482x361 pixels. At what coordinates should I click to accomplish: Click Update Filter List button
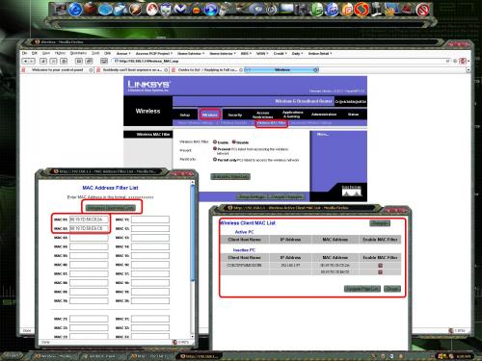362,289
